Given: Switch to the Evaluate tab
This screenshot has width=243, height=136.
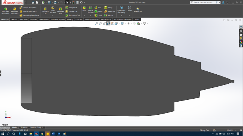Looking at the screenshot, I should pos(79,19).
